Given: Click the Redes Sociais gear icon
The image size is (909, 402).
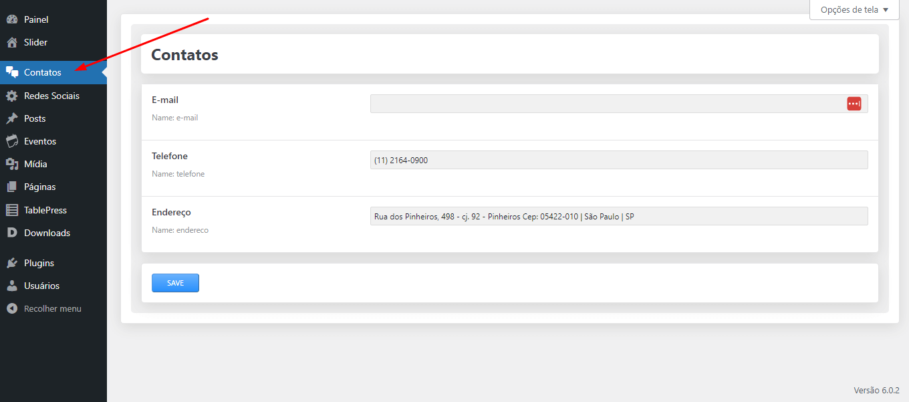Looking at the screenshot, I should point(12,96).
